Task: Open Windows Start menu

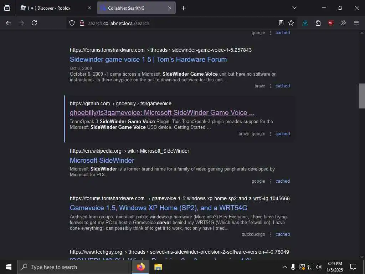Action: tap(9, 267)
